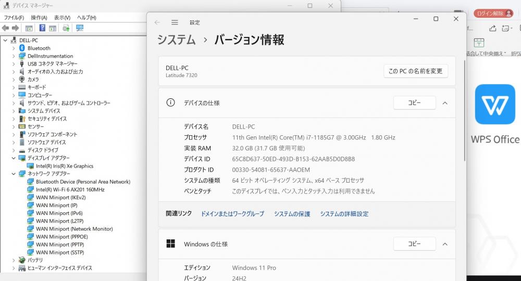Go back using Settings back arrow
Viewport: 521px width, 281px height.
click(157, 22)
